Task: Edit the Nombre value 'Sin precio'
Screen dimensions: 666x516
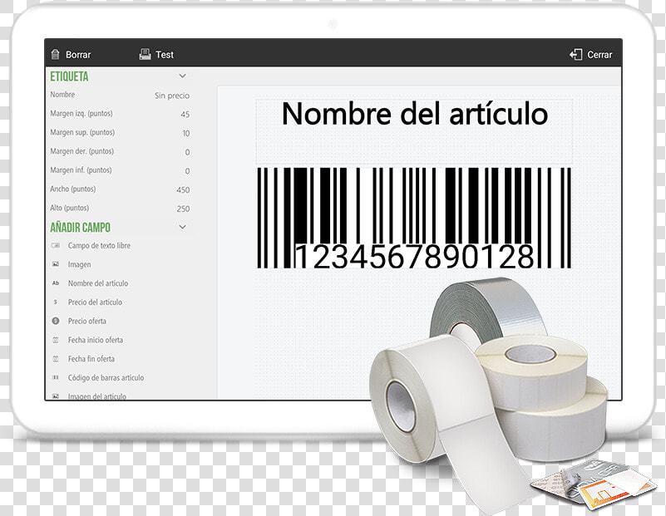Action: point(172,96)
